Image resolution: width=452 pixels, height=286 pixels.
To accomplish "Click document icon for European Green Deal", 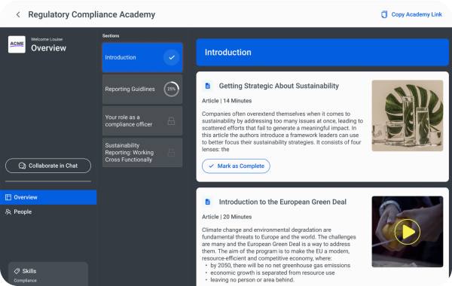I will pyautogui.click(x=208, y=202).
